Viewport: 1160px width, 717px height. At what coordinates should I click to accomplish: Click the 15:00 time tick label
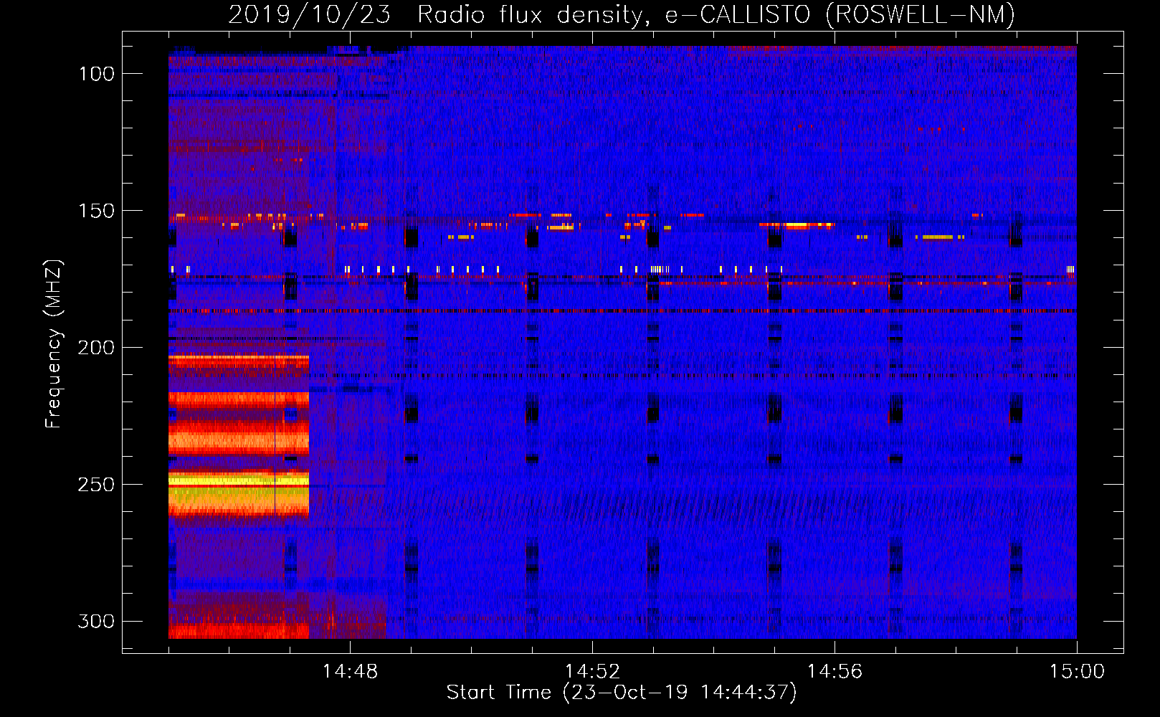(1077, 672)
